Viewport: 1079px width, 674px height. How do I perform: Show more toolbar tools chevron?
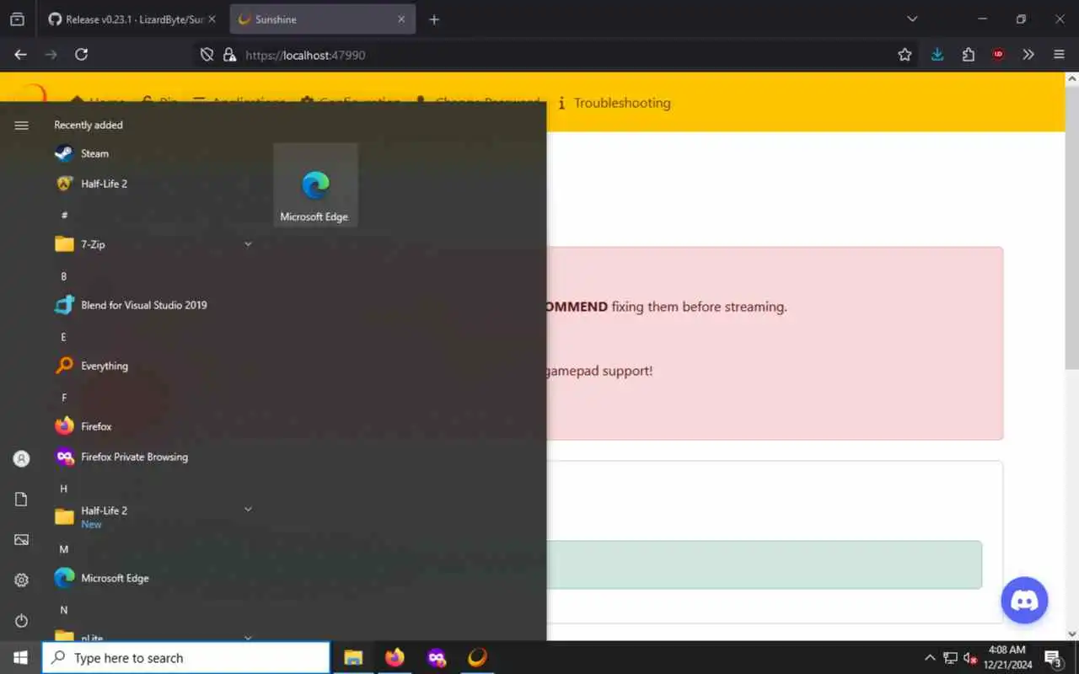point(1028,55)
